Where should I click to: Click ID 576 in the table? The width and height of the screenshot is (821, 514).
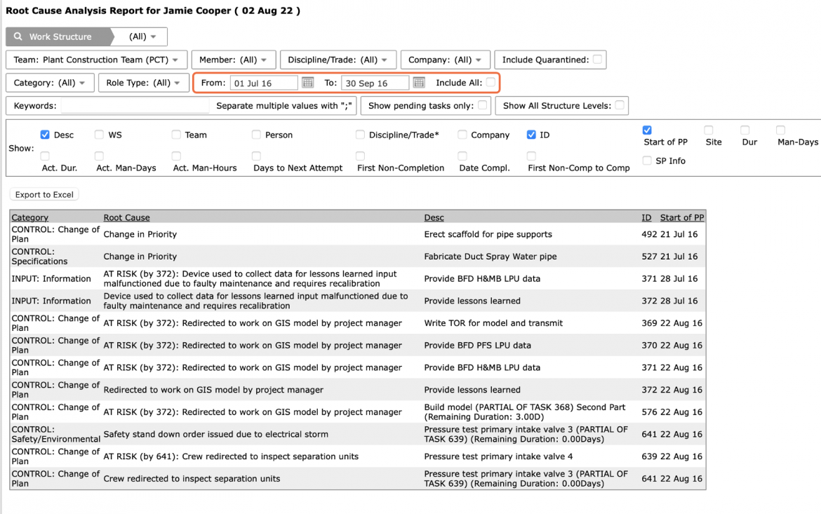649,412
